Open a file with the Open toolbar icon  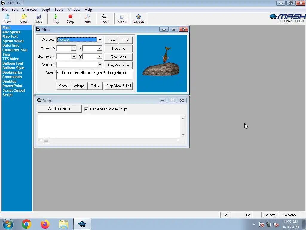coord(24,19)
